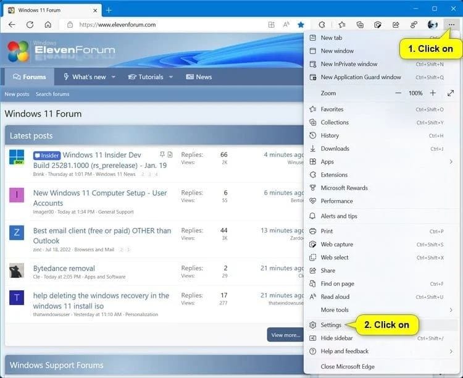Expand Help and feedback submenu

coord(382,351)
